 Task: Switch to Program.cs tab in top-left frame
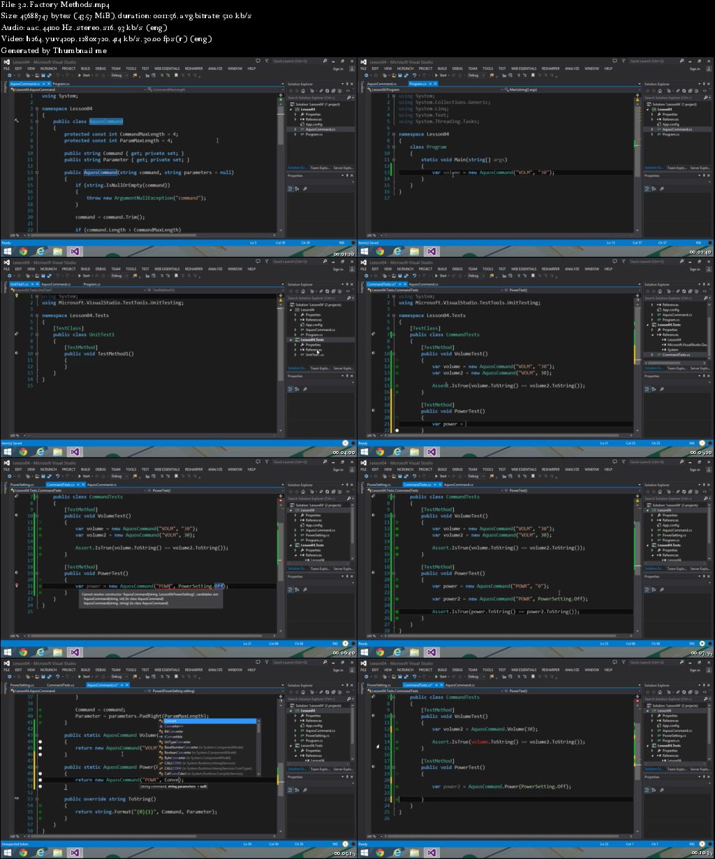pyautogui.click(x=61, y=84)
